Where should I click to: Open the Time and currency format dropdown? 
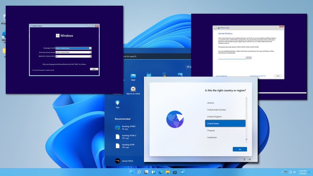(x=90, y=52)
